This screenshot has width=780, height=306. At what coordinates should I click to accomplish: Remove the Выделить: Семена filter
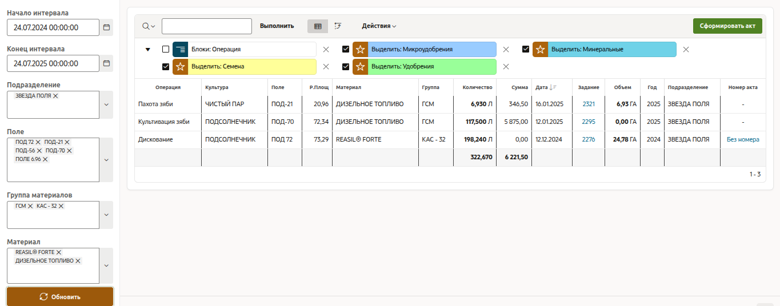click(326, 67)
